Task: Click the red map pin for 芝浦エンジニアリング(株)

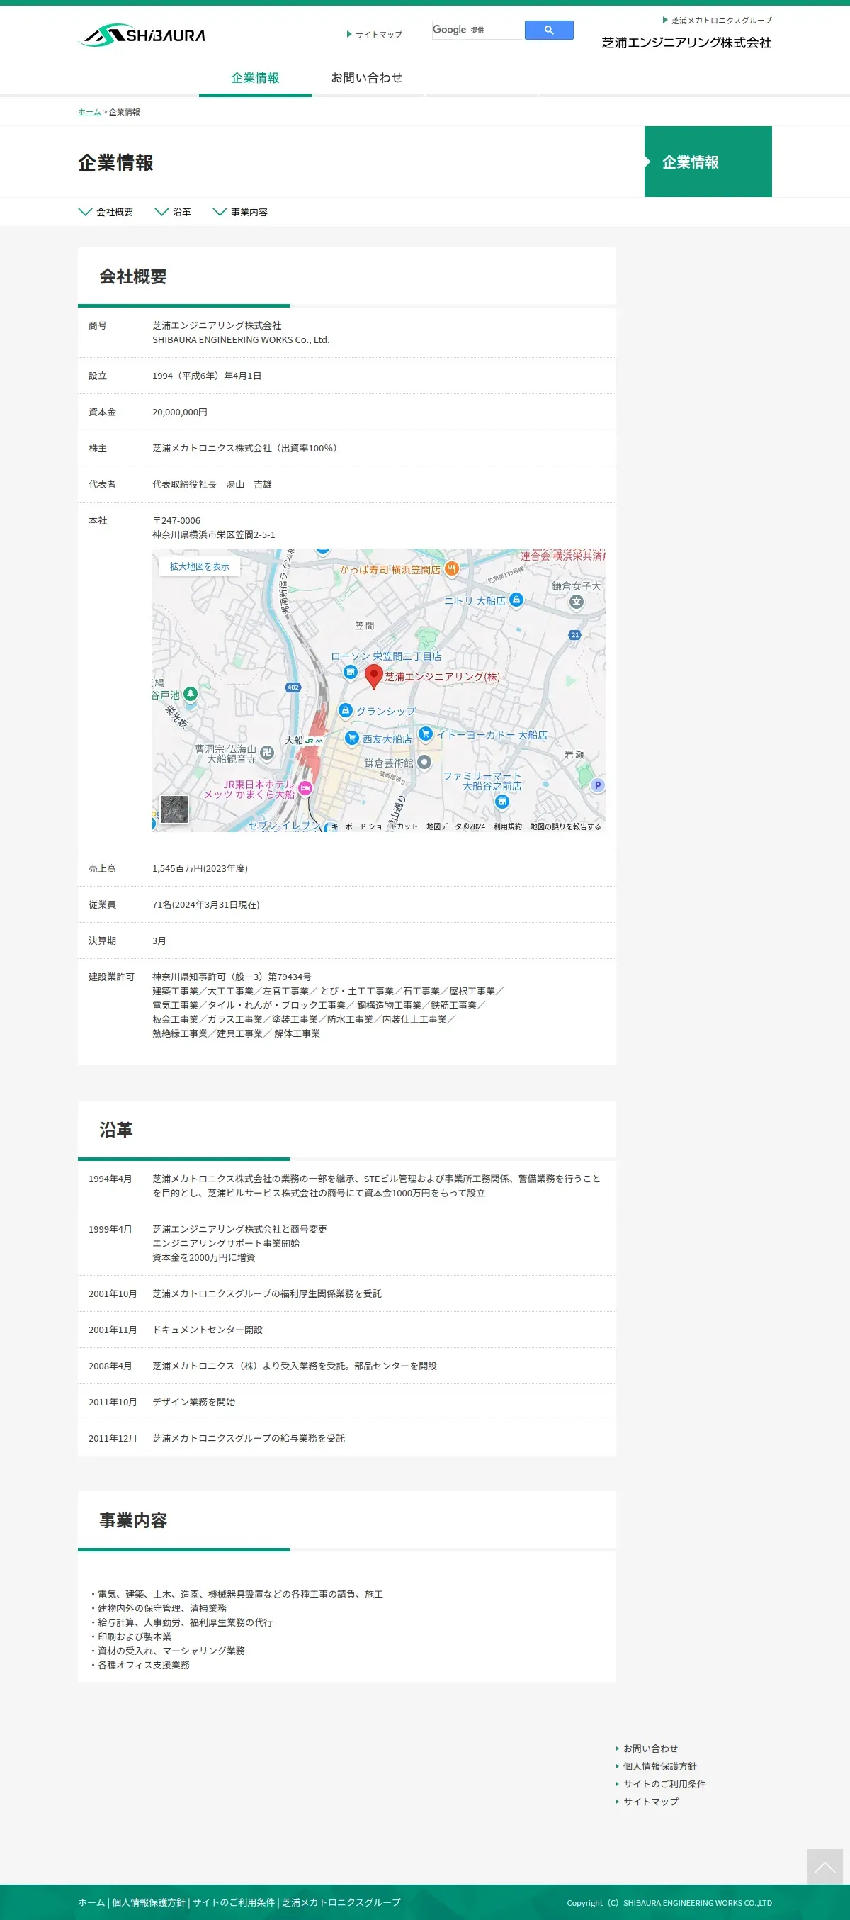Action: 374,677
